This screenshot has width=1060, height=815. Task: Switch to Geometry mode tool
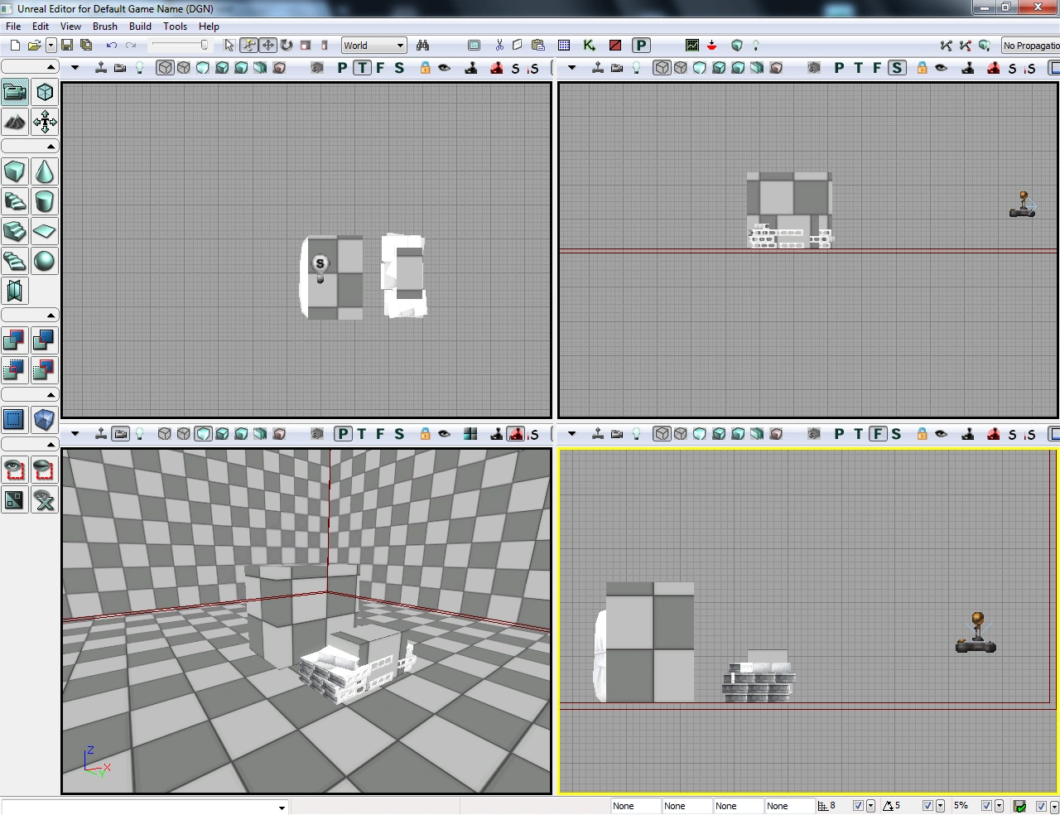coord(45,92)
